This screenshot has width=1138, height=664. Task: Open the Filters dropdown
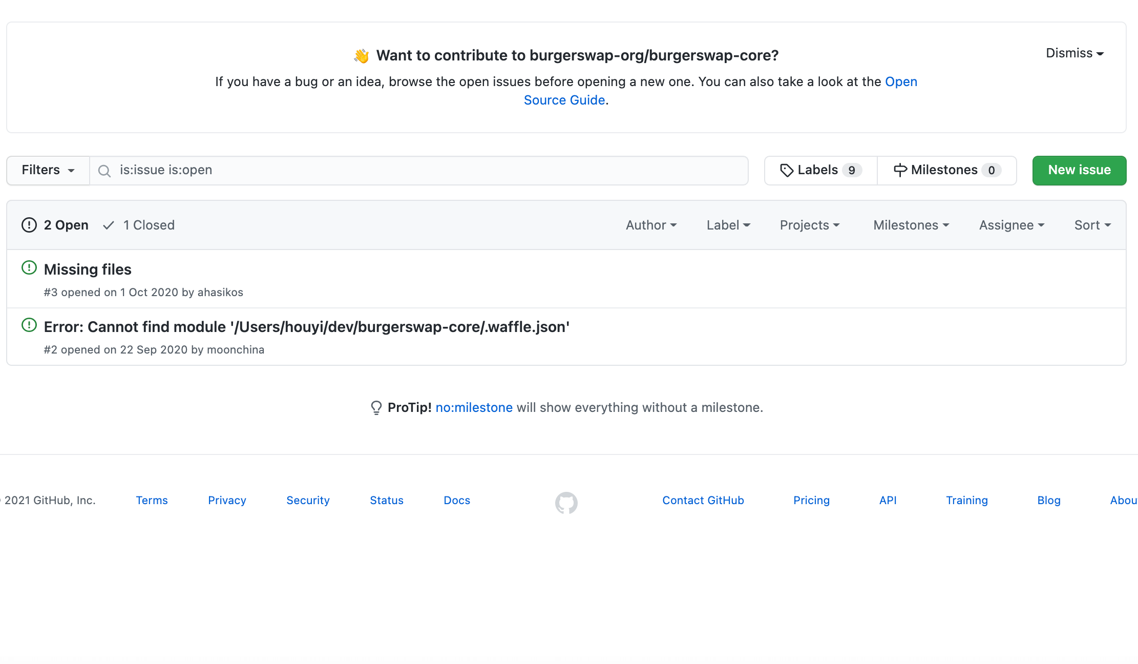pyautogui.click(x=48, y=170)
